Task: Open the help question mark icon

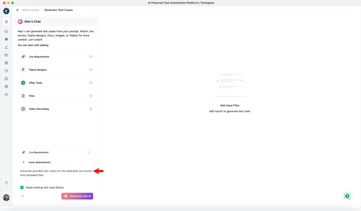Action: (x=6, y=183)
